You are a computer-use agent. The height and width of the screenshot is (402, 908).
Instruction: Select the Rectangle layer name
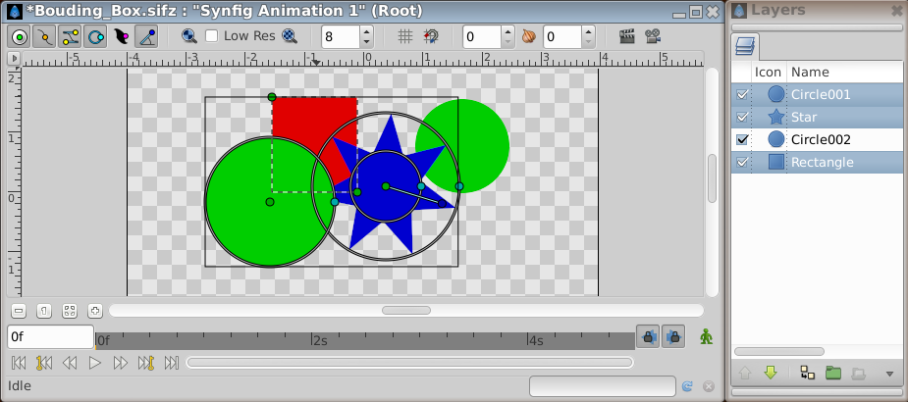pos(823,162)
